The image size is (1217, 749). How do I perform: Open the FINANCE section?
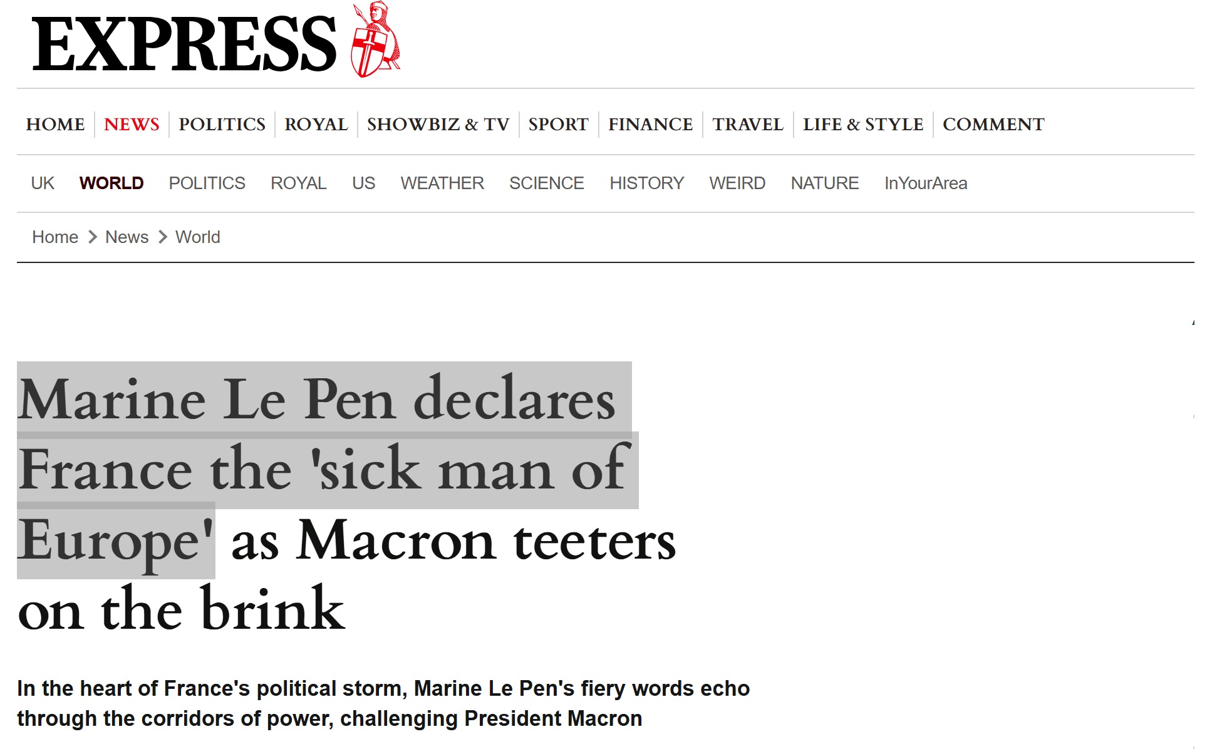(x=650, y=124)
